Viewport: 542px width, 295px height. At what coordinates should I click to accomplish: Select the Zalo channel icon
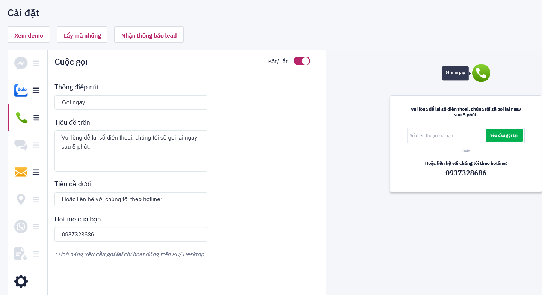(x=21, y=90)
